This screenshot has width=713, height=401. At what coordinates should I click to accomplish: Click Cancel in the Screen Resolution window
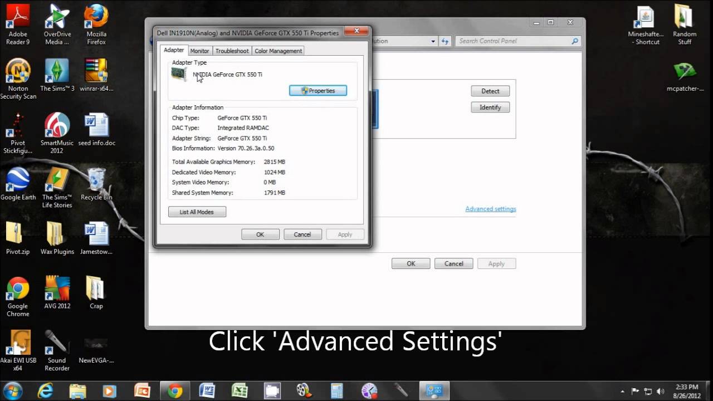point(453,263)
